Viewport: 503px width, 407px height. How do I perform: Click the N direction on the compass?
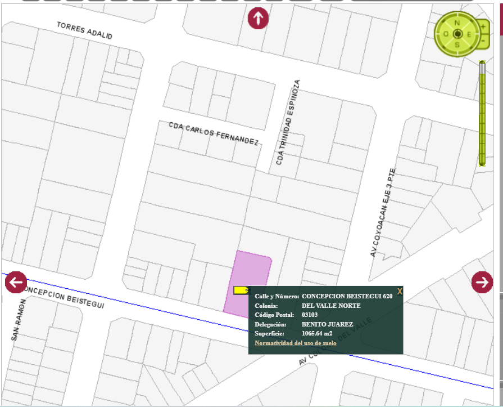tap(457, 23)
